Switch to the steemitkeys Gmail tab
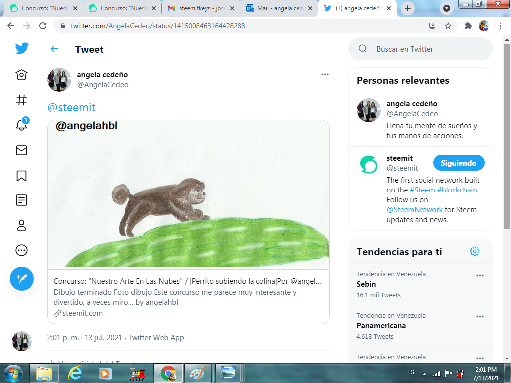 (x=201, y=8)
